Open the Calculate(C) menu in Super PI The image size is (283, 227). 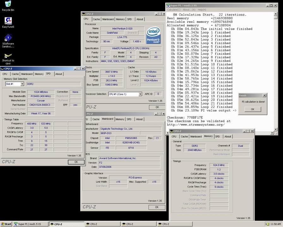[x=174, y=10]
